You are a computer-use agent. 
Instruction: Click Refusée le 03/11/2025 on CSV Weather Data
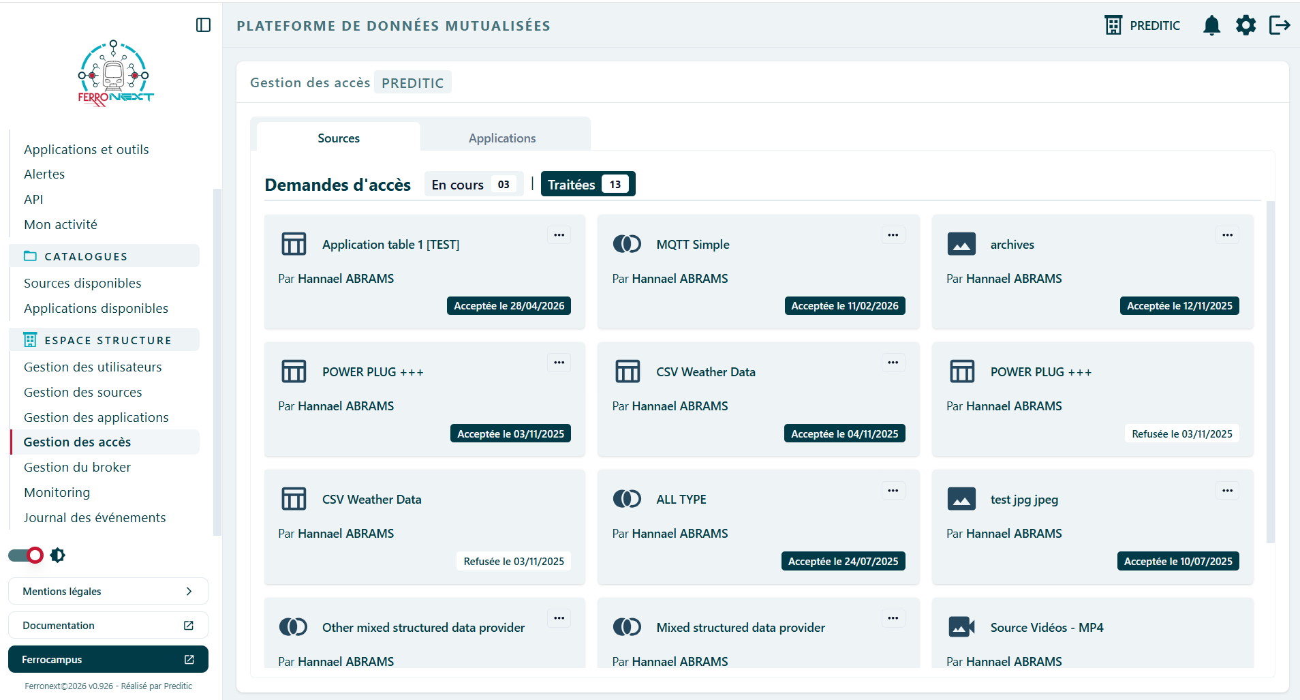click(514, 561)
